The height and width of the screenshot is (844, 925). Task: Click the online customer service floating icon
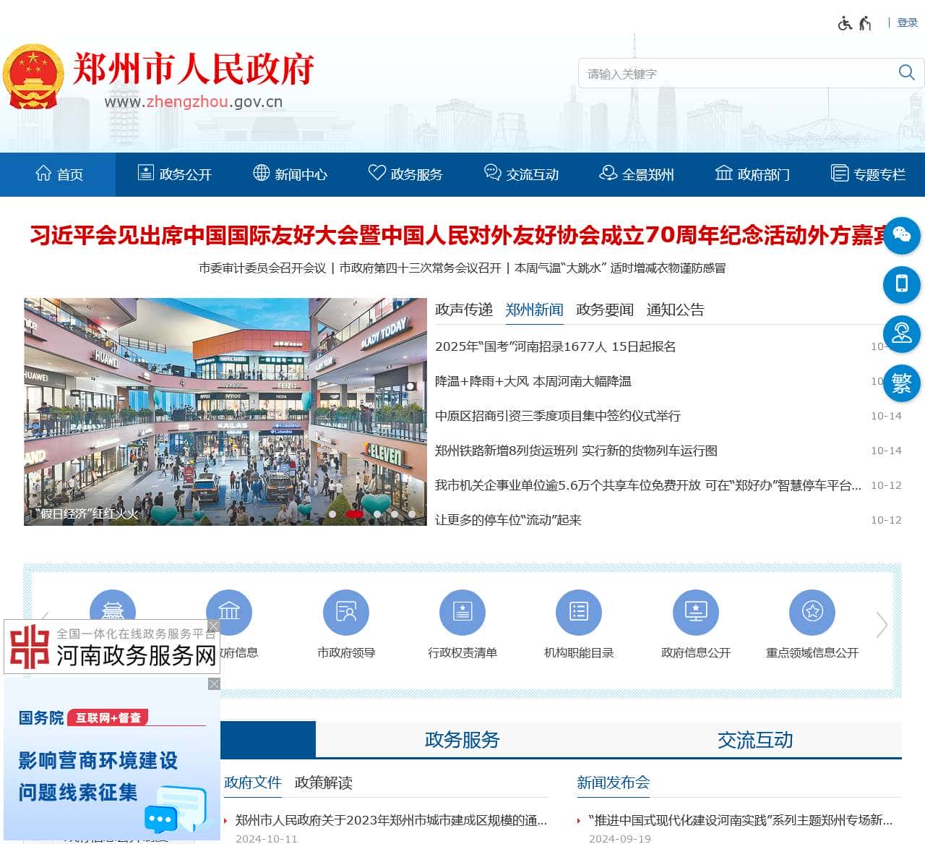pos(901,334)
